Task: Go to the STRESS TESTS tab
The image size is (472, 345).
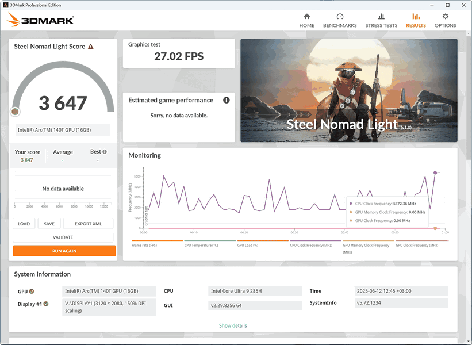Action: tap(381, 21)
